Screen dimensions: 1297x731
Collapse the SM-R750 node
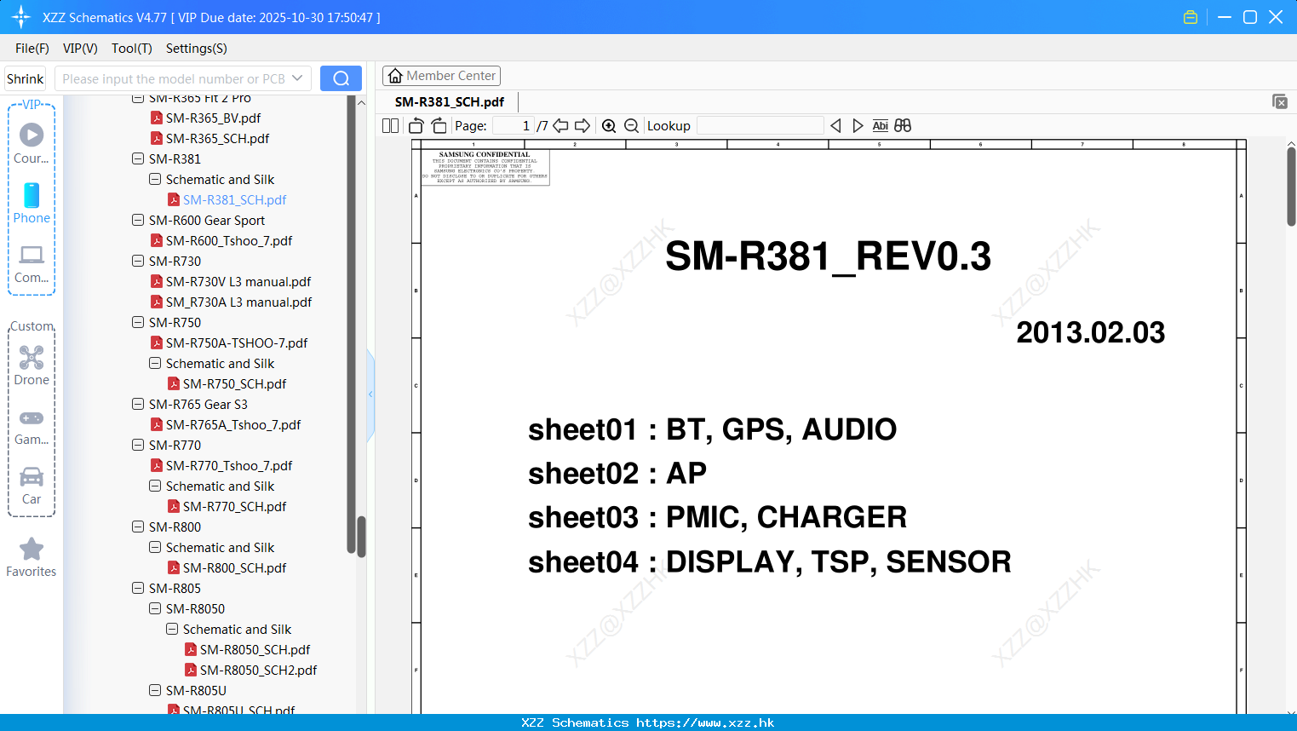click(138, 322)
